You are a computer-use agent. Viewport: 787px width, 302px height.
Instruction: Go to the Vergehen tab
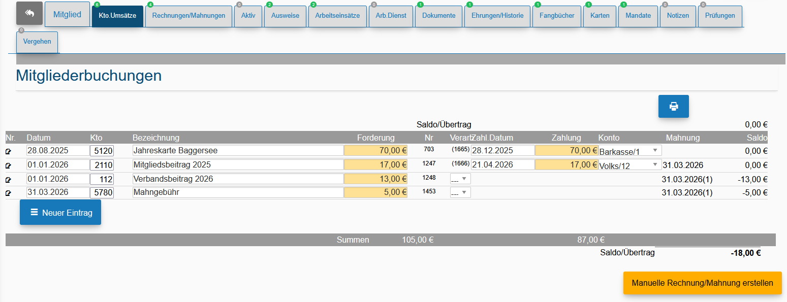coord(37,42)
